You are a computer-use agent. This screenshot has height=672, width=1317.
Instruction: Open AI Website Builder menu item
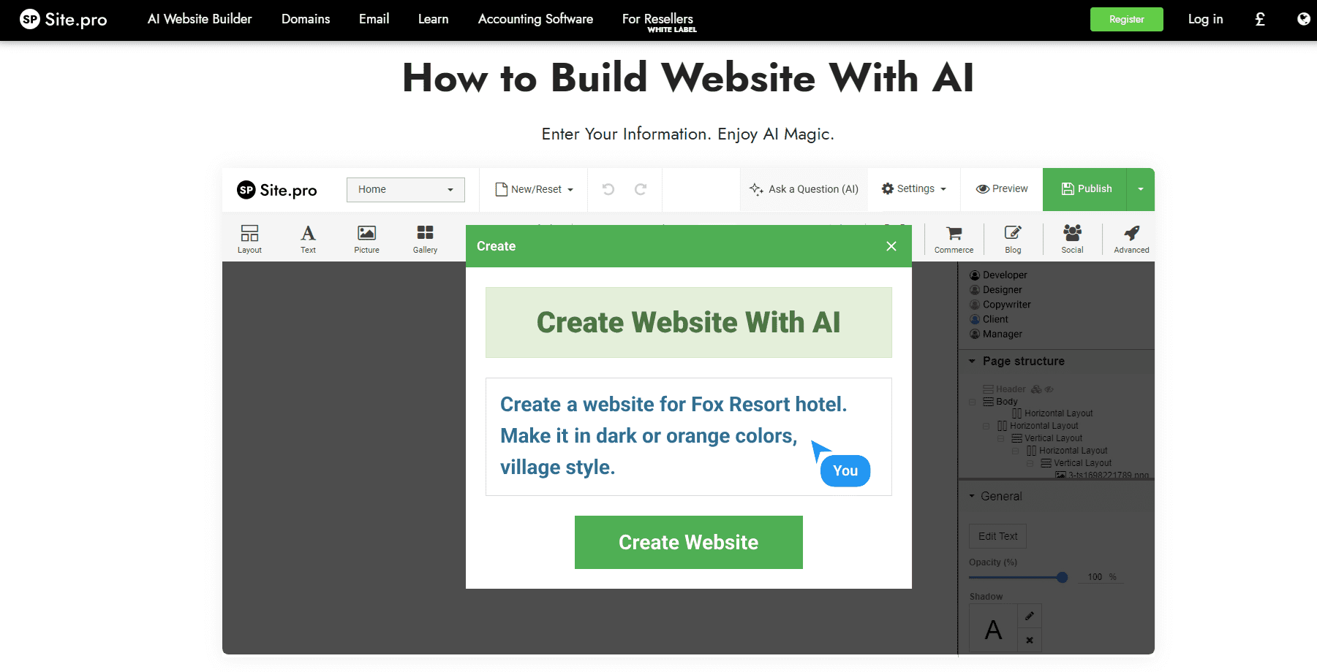click(x=200, y=19)
